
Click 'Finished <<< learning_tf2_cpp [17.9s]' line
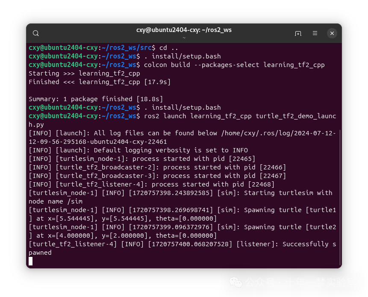pos(100,82)
